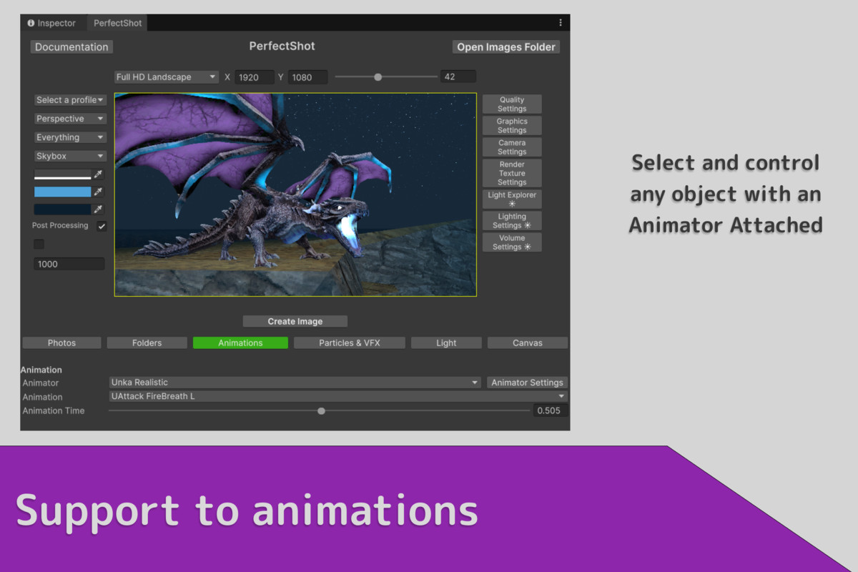Click the eyedropper next to the blue color

[99, 191]
